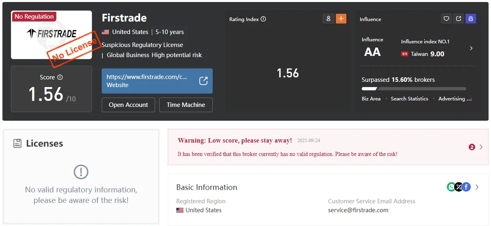Click the Taiwan flag icon

(x=405, y=54)
